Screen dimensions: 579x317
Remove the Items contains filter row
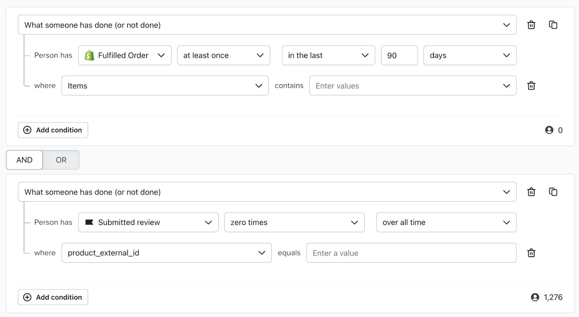pyautogui.click(x=531, y=86)
